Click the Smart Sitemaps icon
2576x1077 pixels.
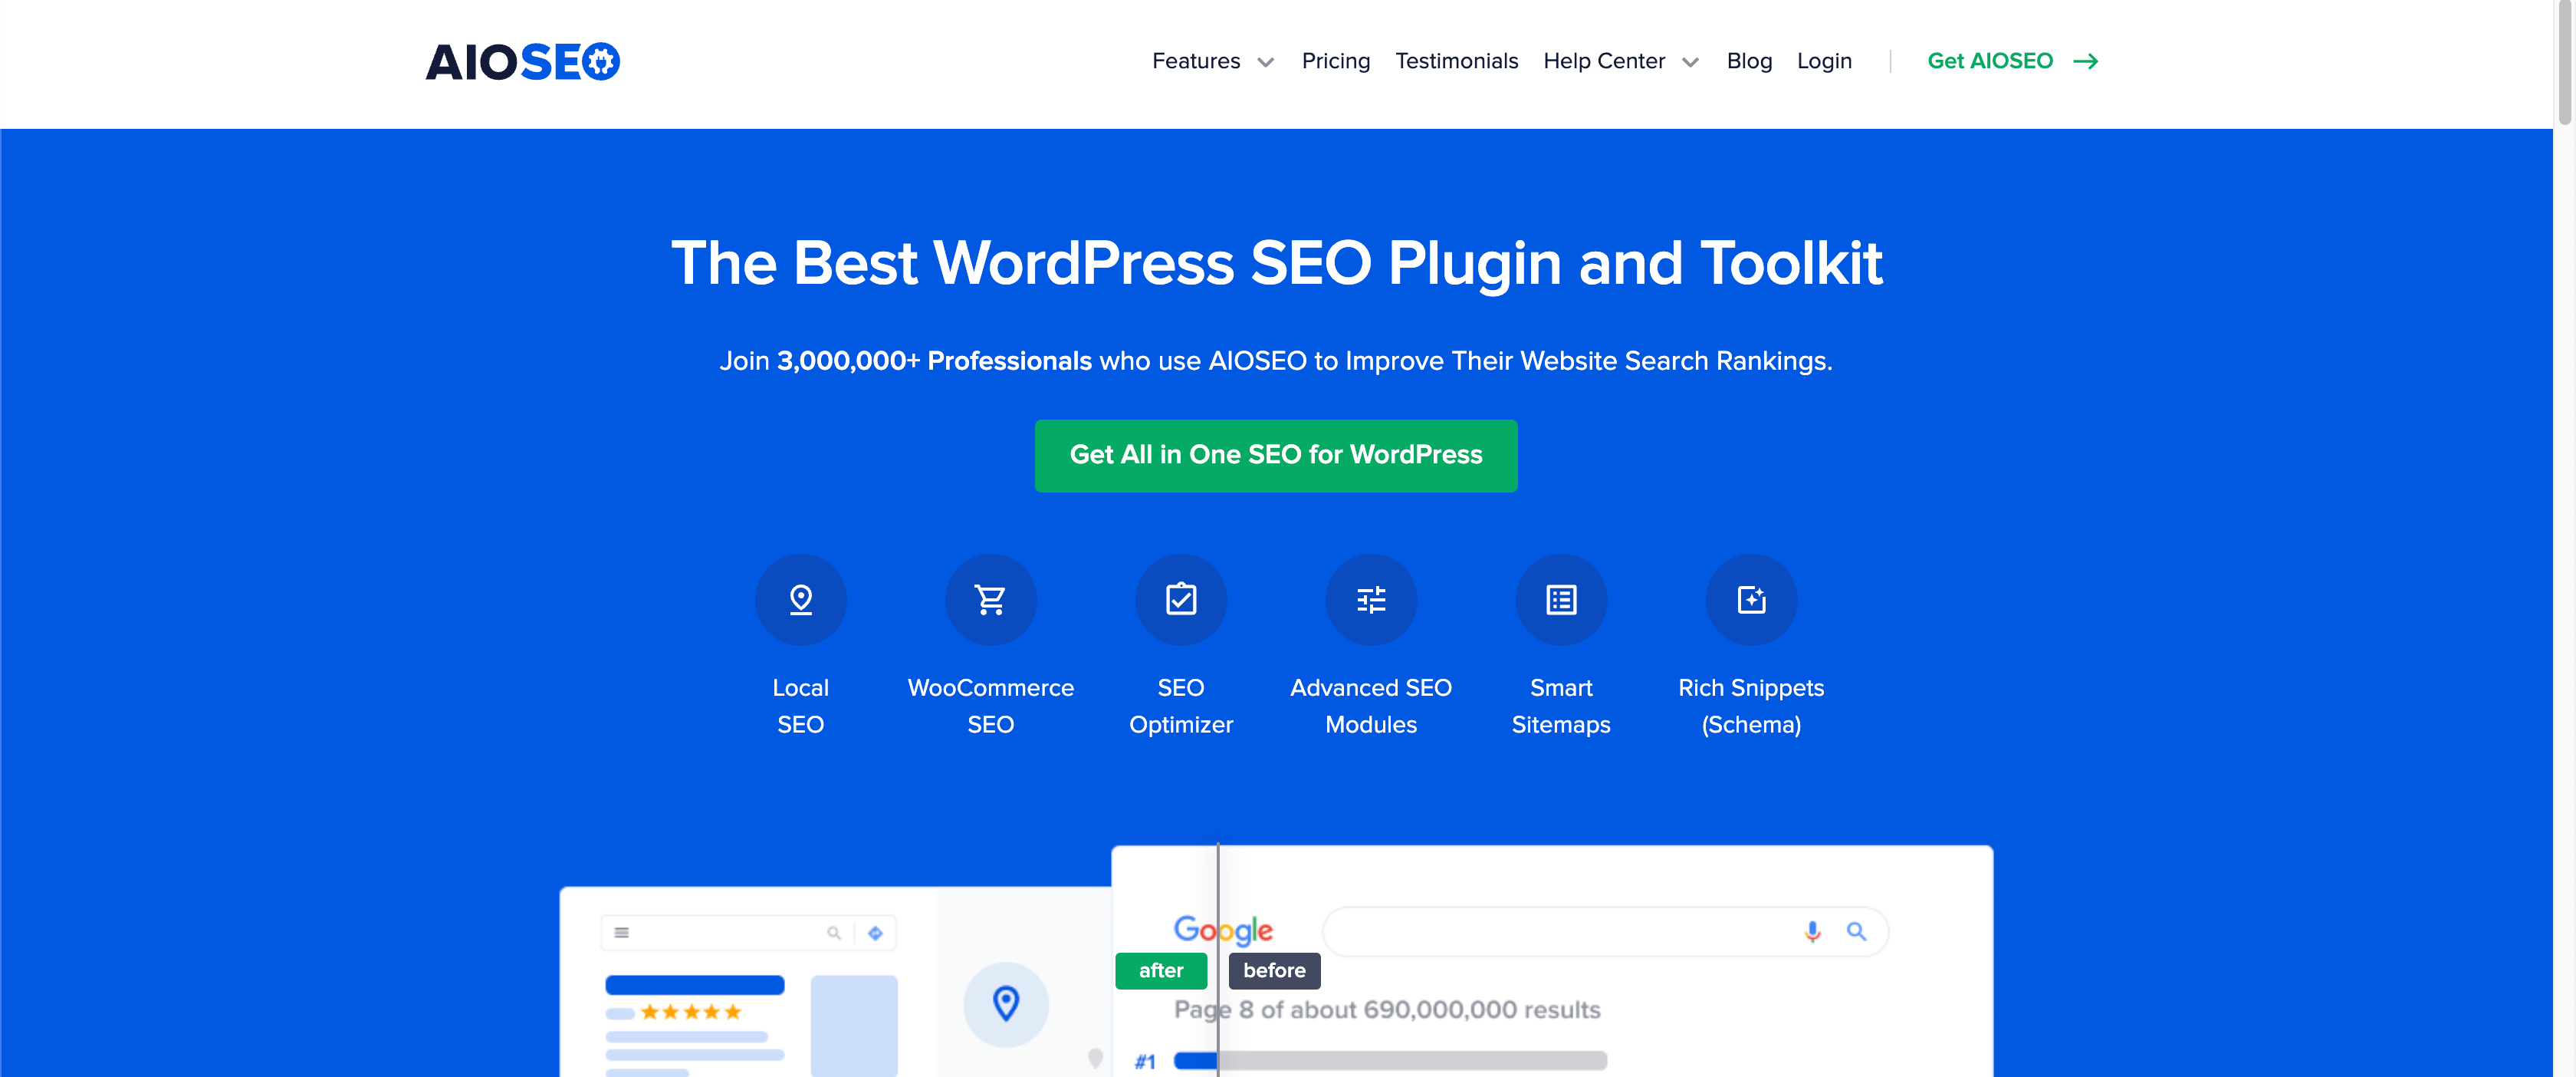point(1562,598)
